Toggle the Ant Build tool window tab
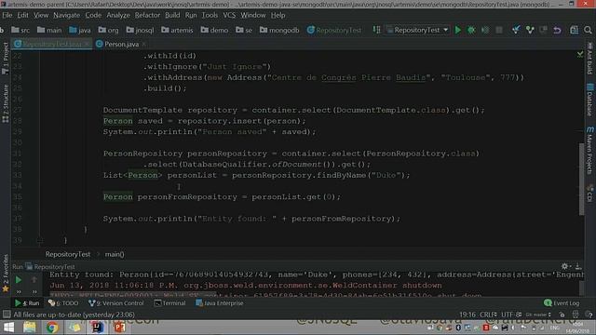 coord(589,58)
